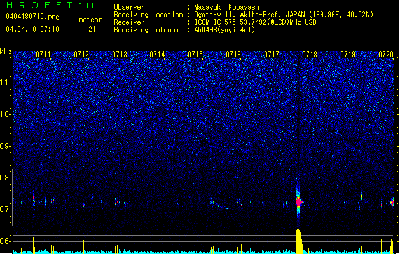Click observer name Masayuki Kobayashi
The image size is (400, 254).
coord(228,7)
